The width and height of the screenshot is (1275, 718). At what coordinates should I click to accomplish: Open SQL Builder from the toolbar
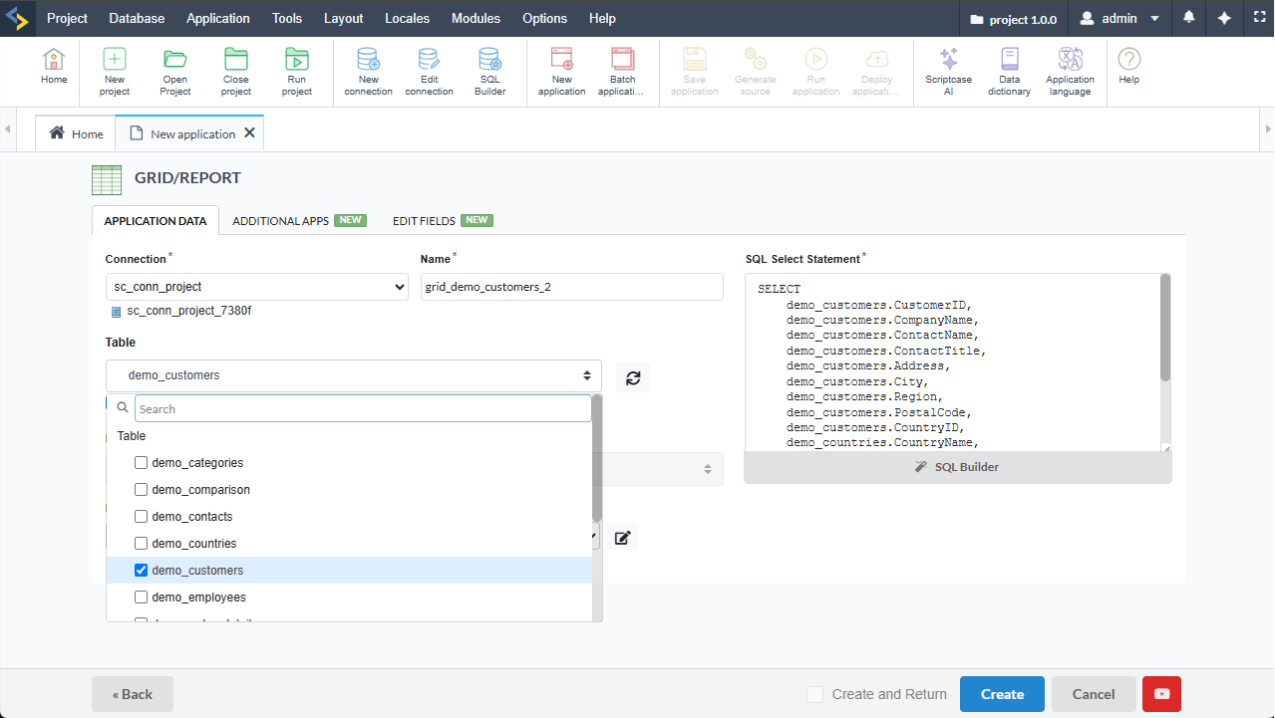[x=489, y=72]
